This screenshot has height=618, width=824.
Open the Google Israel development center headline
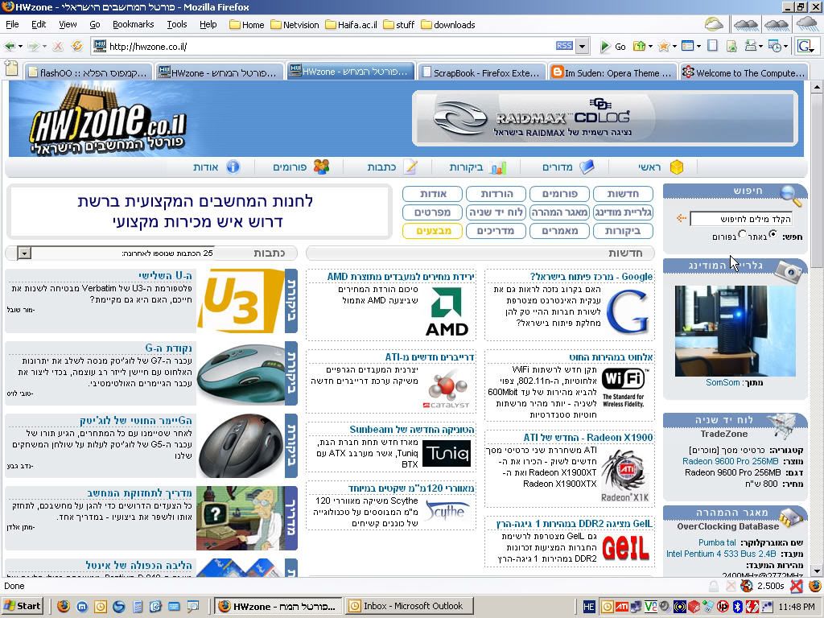click(591, 277)
